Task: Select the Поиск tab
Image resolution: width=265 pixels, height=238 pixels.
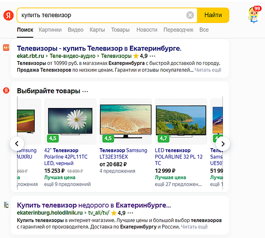Action: [25, 30]
